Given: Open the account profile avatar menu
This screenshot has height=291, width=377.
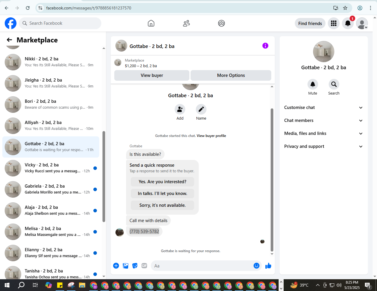Looking at the screenshot, I should 362,23.
